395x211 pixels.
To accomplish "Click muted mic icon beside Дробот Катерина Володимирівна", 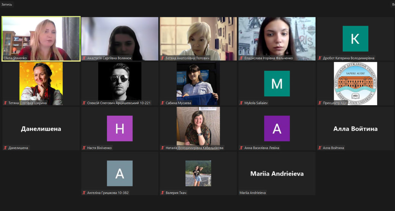I will point(320,58).
